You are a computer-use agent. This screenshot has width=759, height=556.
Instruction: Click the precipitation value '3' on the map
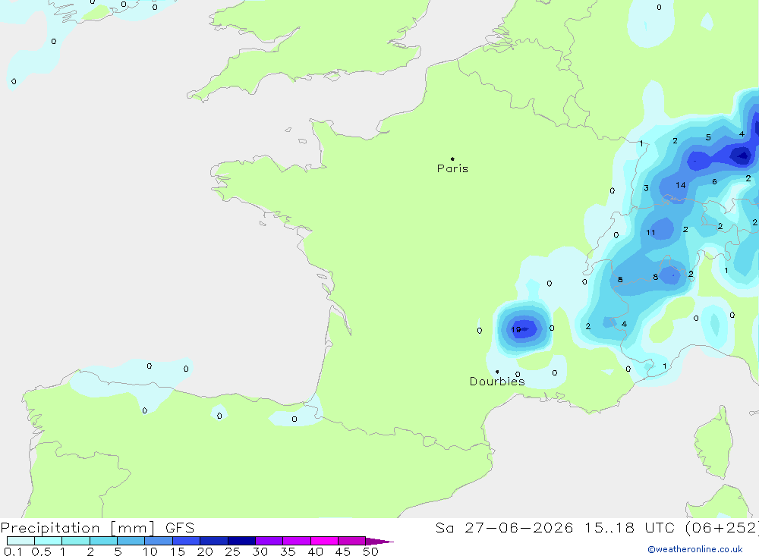(x=646, y=188)
